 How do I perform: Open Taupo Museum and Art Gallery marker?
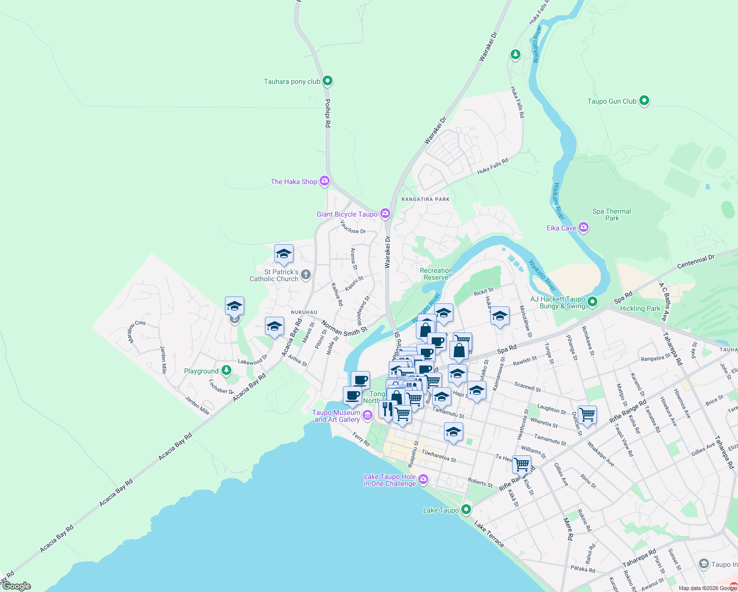point(367,416)
